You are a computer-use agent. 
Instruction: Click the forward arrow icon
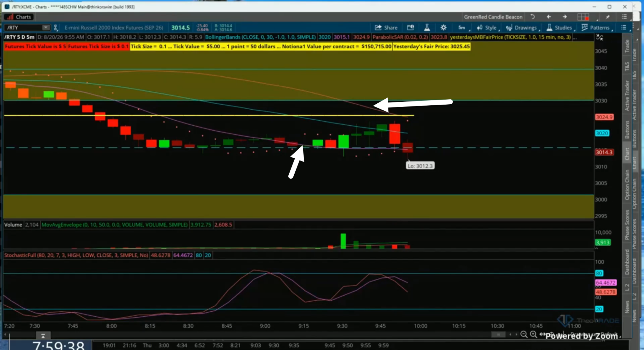(x=565, y=17)
